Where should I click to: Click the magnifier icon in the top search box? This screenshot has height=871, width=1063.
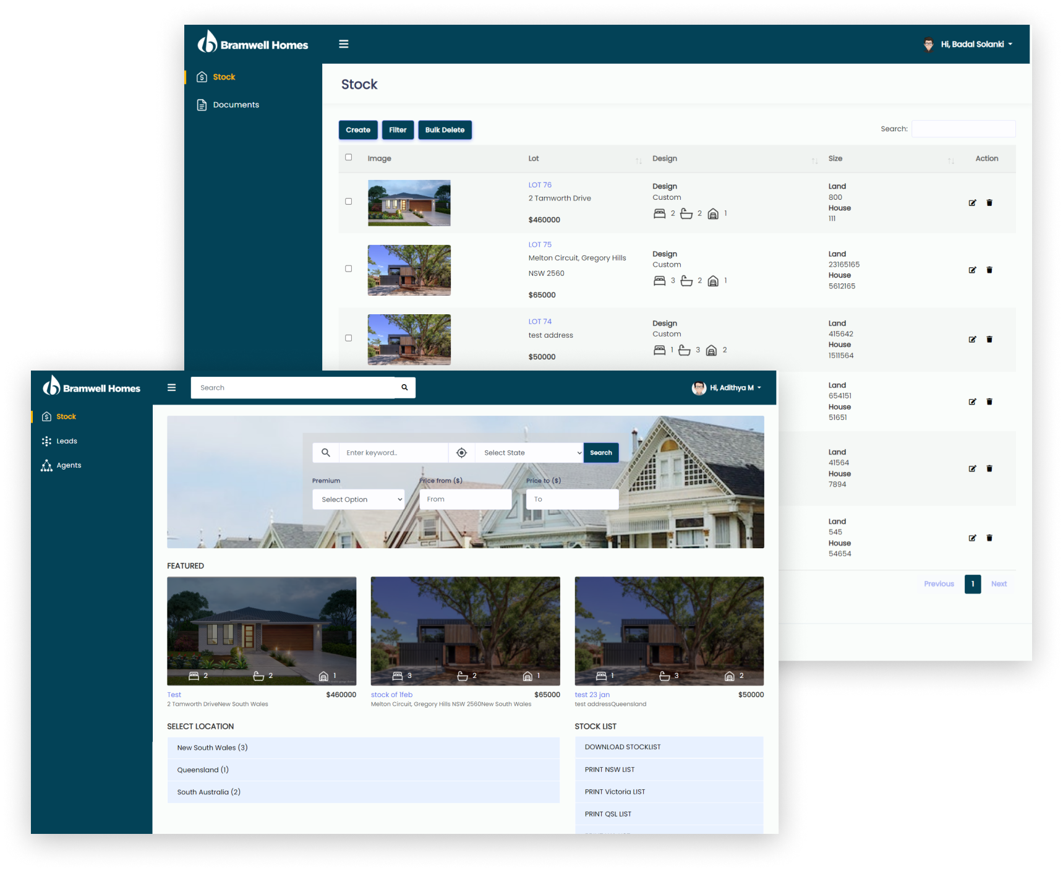(x=404, y=387)
